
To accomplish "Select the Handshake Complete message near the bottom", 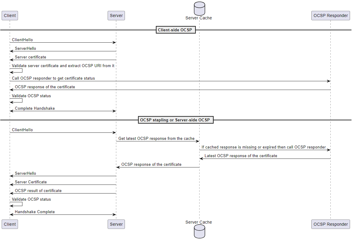I will [x=62, y=214].
